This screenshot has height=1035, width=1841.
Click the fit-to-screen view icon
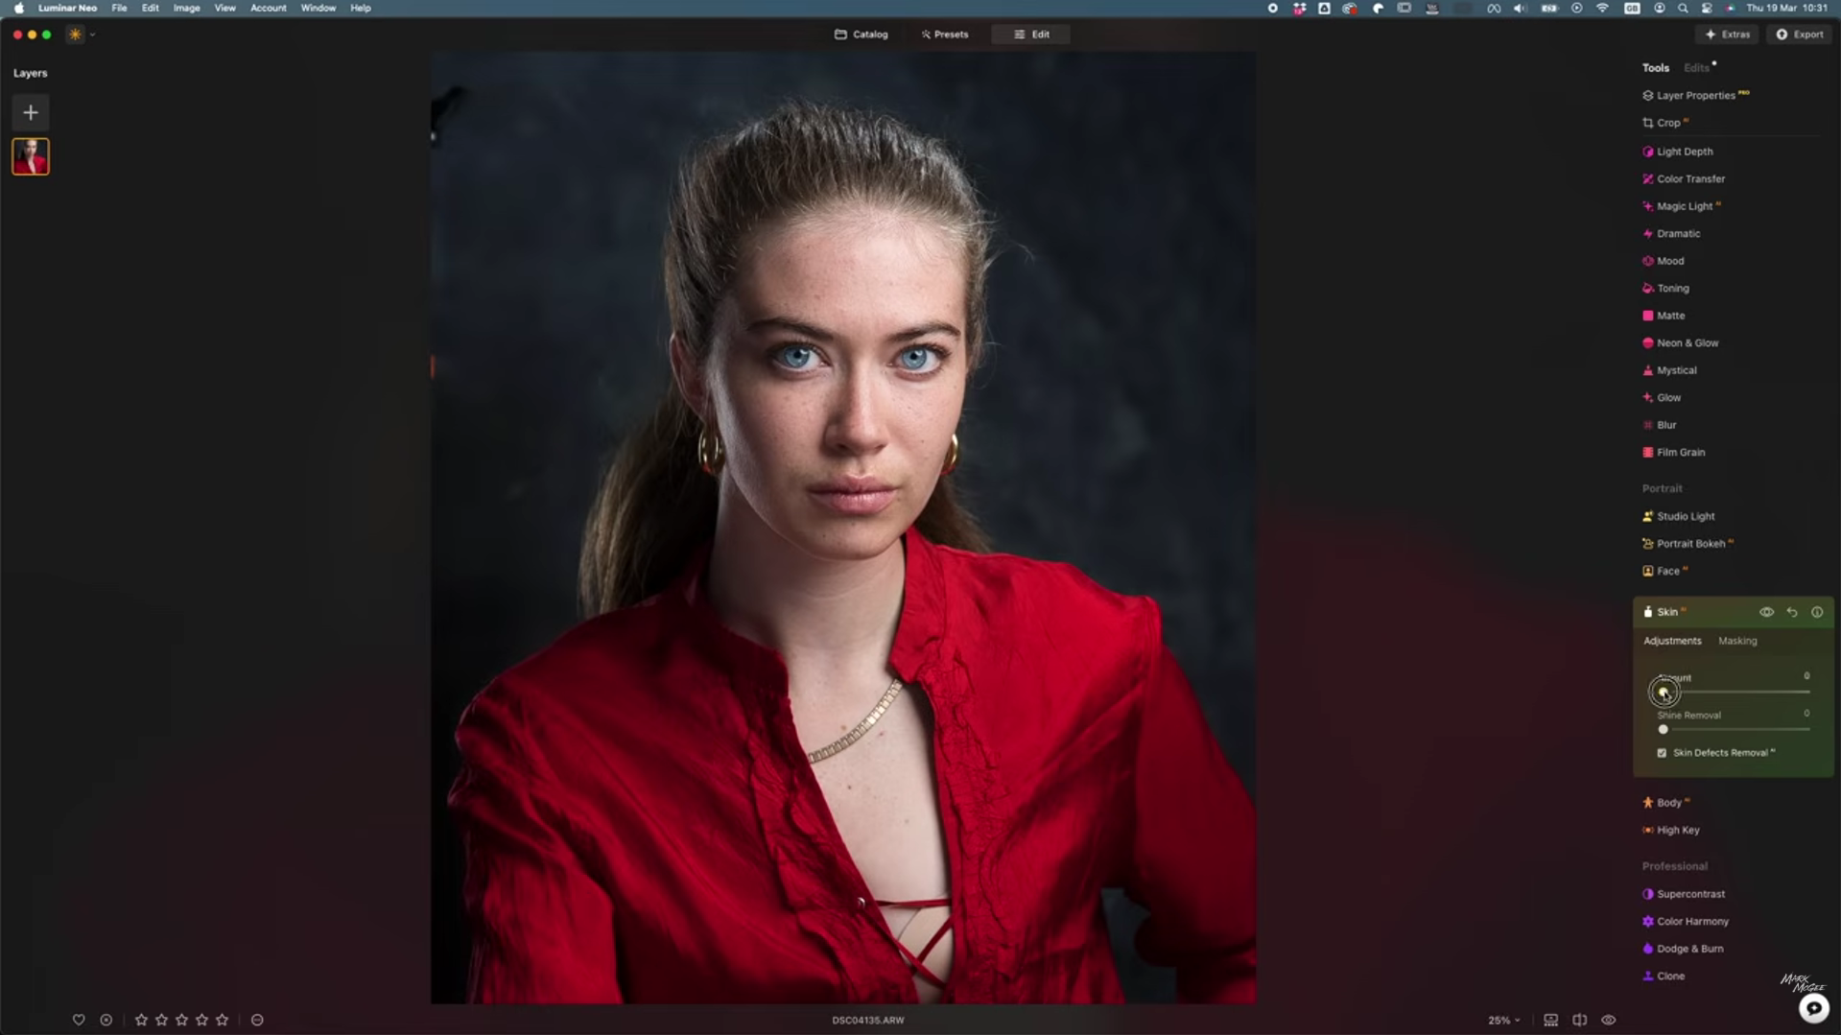pyautogui.click(x=1550, y=1021)
